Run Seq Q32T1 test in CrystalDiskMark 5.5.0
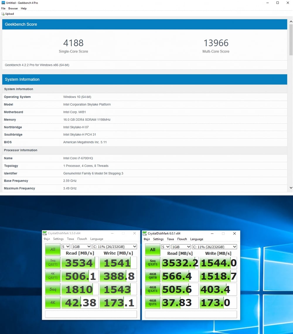 click(x=53, y=263)
